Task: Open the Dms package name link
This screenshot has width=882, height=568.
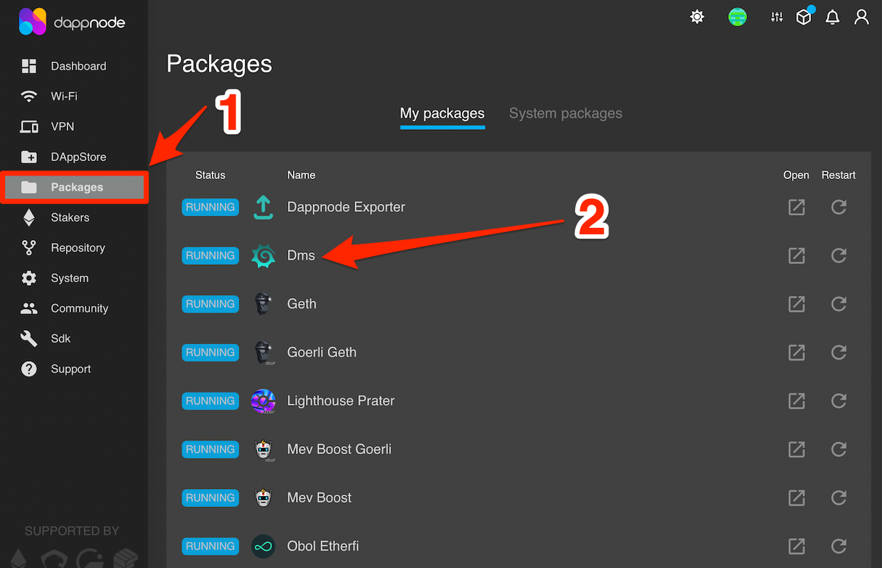Action: coord(301,255)
